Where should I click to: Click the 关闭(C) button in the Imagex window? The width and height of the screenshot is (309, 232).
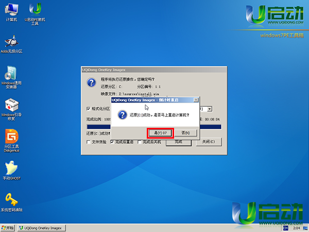(209, 142)
